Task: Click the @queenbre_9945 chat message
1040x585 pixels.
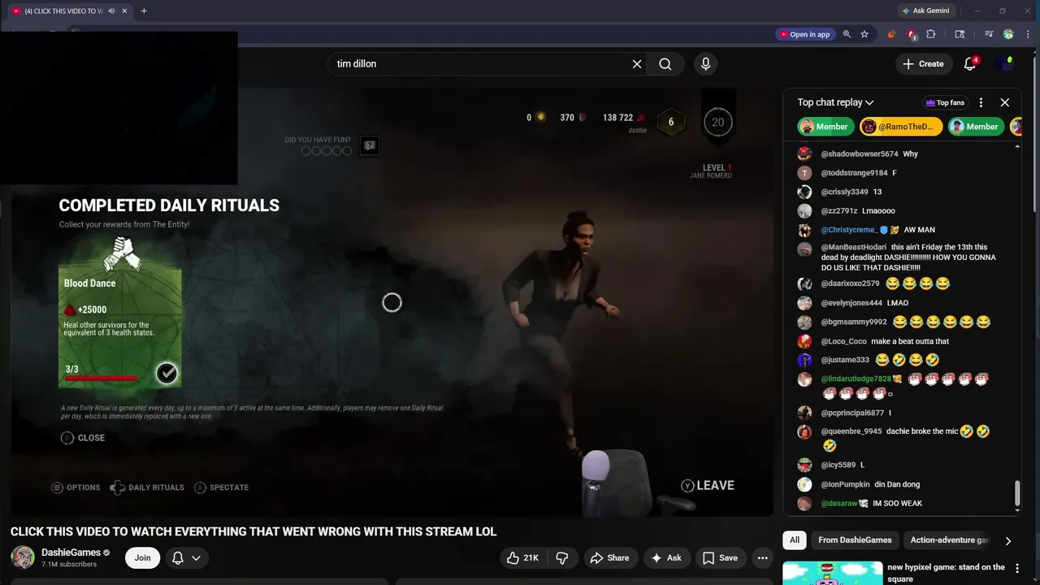Action: 902,438
